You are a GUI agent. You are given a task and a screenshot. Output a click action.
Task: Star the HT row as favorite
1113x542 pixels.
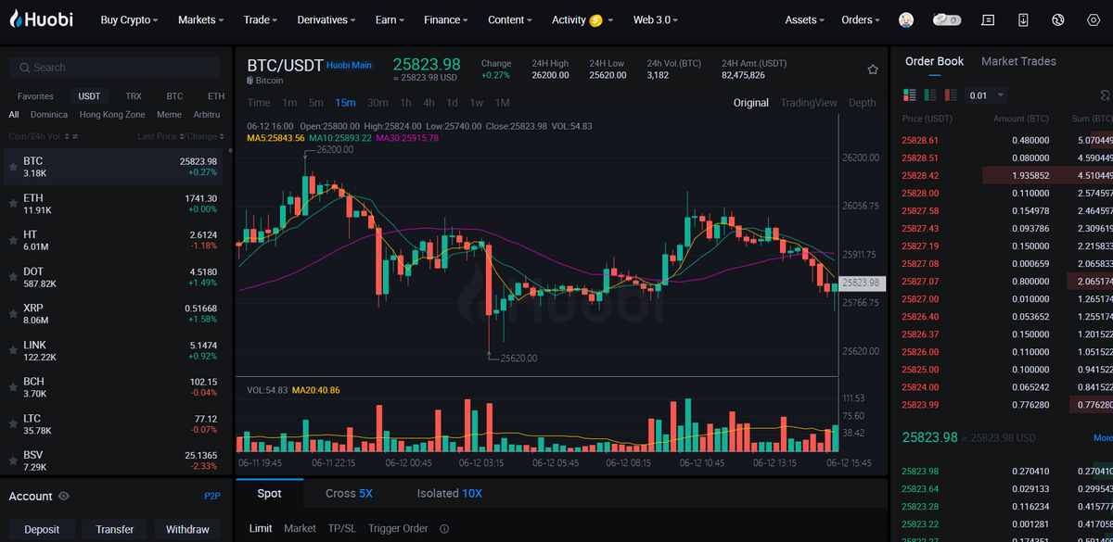[x=13, y=241]
